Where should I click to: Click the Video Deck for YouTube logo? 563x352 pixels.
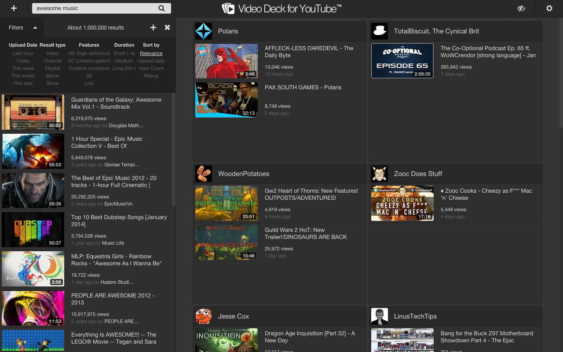click(x=281, y=8)
